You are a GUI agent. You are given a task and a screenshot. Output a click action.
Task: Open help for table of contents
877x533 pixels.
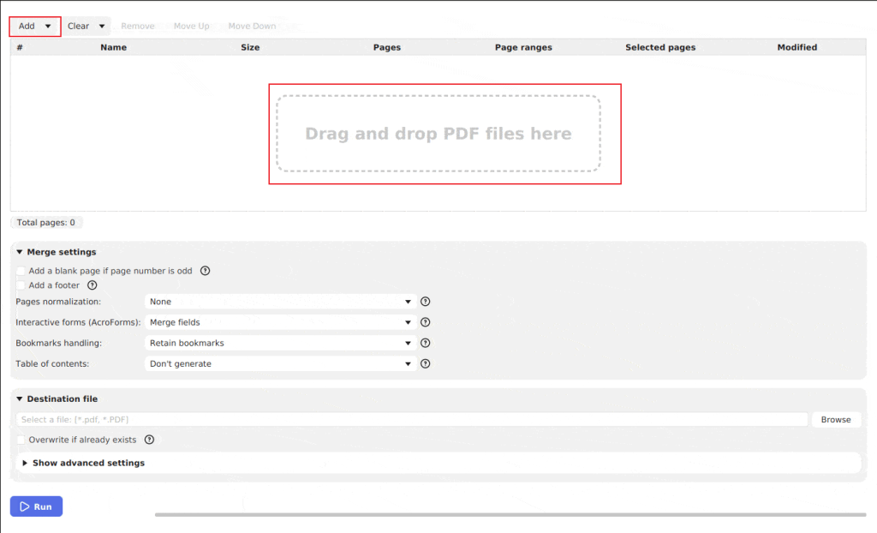pyautogui.click(x=426, y=363)
